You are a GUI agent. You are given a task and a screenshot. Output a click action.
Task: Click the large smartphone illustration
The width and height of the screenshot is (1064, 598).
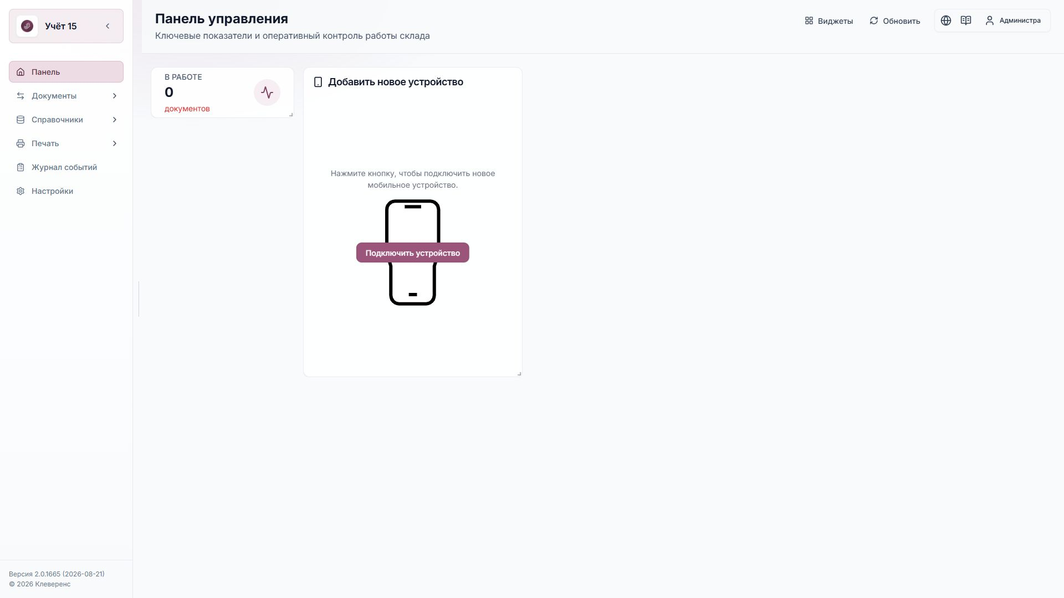(413, 252)
